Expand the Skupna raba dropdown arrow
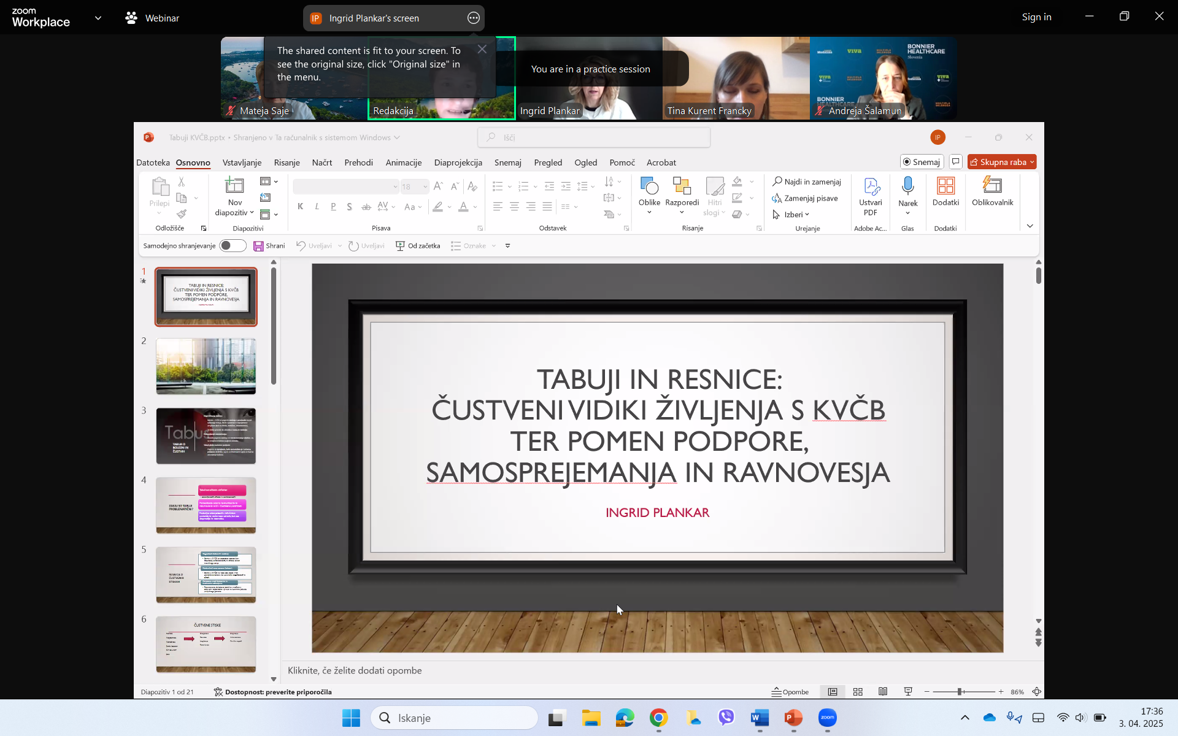Viewport: 1178px width, 736px height. pos(1032,162)
